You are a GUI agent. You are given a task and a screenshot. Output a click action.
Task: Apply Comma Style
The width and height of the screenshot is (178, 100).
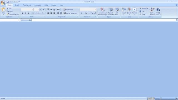point(89,13)
